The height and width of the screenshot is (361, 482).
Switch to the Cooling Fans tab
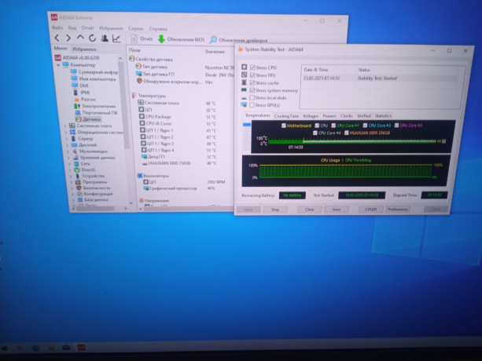tap(286, 116)
